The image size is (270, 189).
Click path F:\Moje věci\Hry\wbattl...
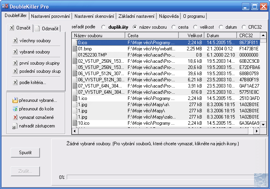[151, 49]
